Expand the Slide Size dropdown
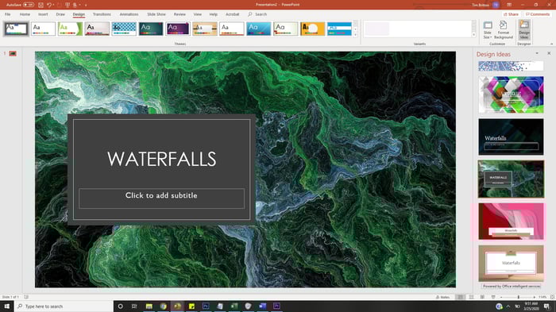 tap(488, 30)
